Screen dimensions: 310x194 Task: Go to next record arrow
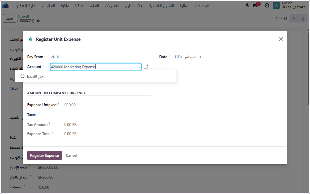click(294, 19)
